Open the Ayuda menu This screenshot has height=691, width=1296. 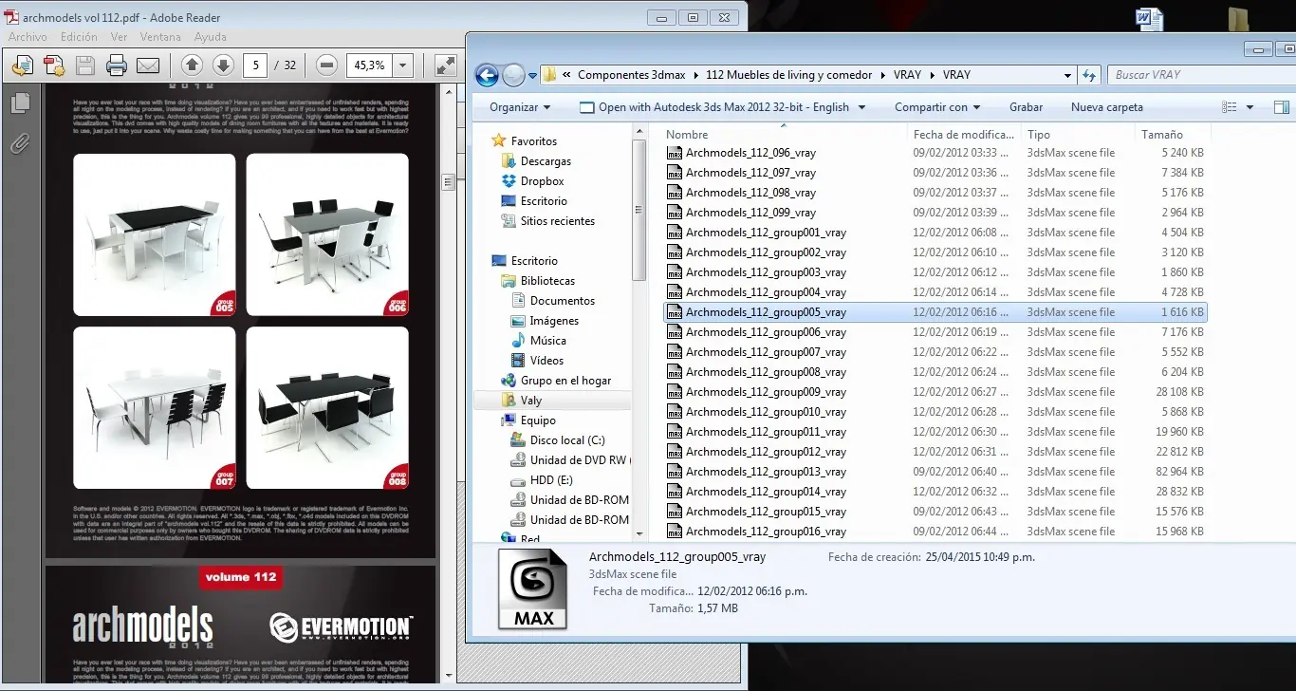(210, 37)
